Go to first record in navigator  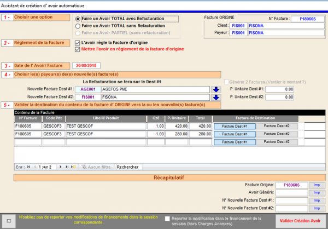[29, 166]
